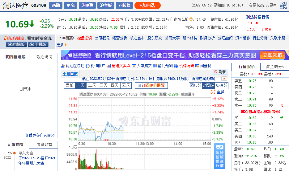Click the 沪股通 tag button
Screen dimensions: 289x171
(87, 5)
